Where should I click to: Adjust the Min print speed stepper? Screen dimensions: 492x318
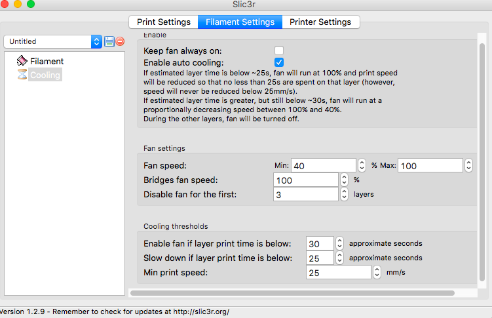tap(377, 272)
